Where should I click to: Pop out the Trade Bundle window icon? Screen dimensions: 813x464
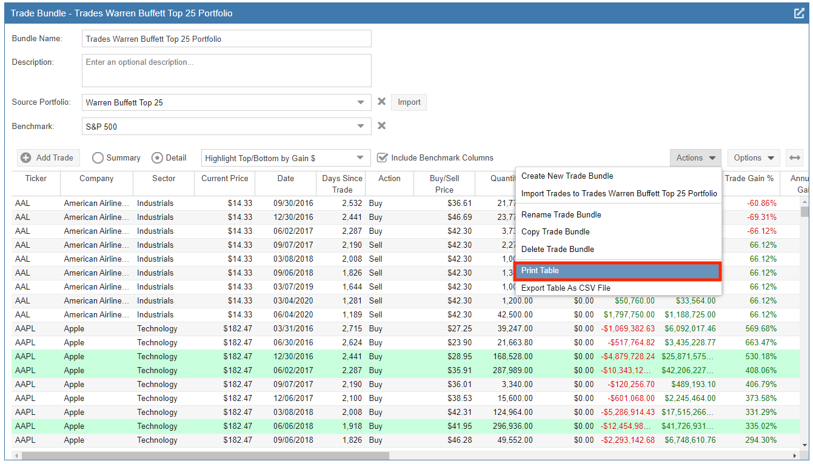click(x=799, y=13)
